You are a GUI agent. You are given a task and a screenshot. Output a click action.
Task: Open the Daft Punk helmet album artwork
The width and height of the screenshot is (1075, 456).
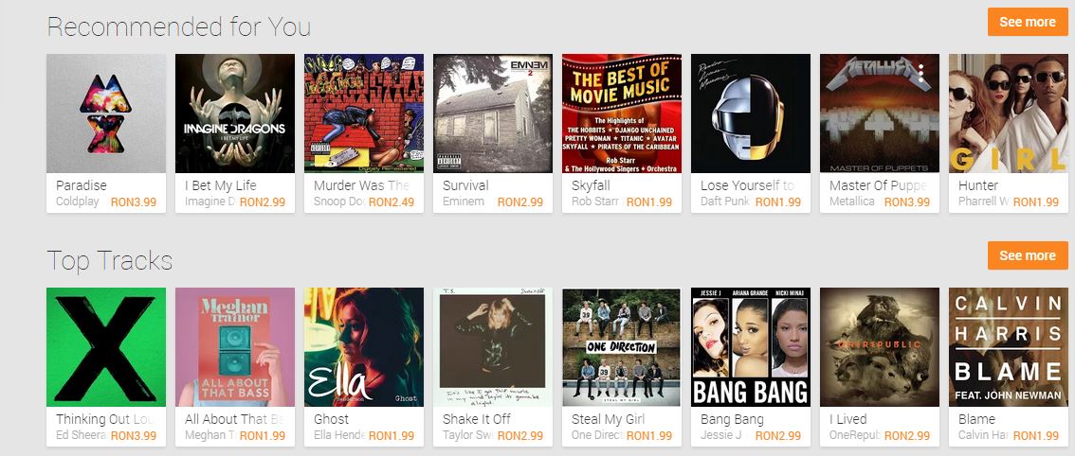click(x=751, y=113)
